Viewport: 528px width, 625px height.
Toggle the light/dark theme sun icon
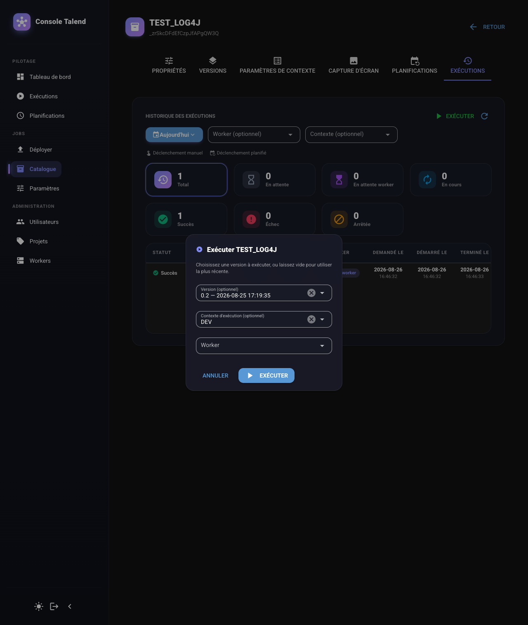39,606
